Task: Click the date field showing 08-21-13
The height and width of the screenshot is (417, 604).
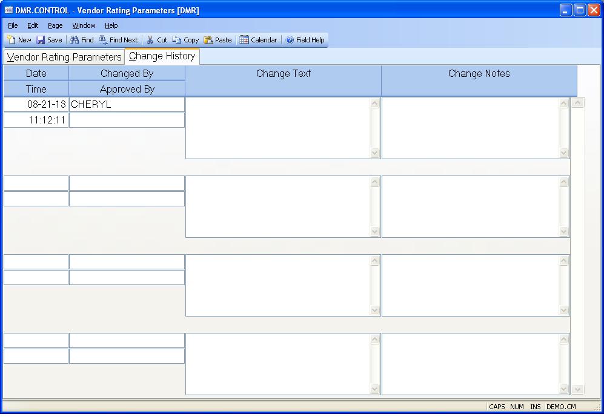Action: click(x=36, y=104)
